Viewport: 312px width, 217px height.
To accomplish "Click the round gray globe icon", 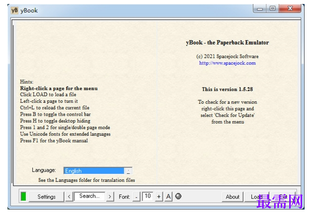I will click(x=178, y=196).
